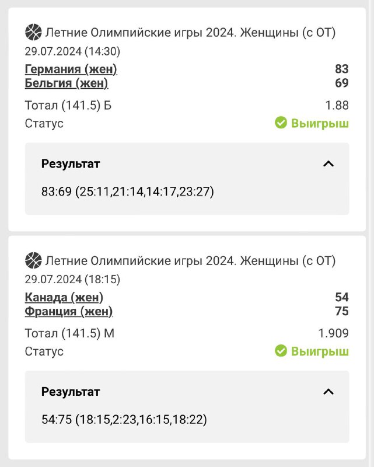Click the Результат header above the 83:69 score
Viewport: 374px width, 467px height.
(71, 164)
